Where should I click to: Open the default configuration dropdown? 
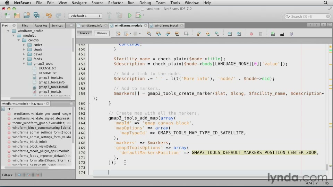pos(85,16)
